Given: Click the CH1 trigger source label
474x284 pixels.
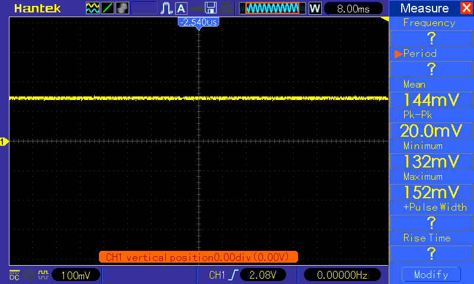Looking at the screenshot, I should pos(217,275).
